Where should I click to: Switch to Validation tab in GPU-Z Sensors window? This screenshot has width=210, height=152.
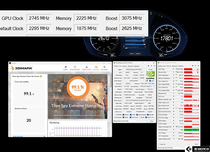click(x=181, y=66)
